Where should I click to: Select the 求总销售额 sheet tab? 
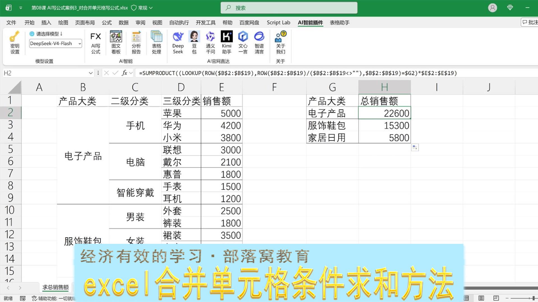click(x=55, y=287)
